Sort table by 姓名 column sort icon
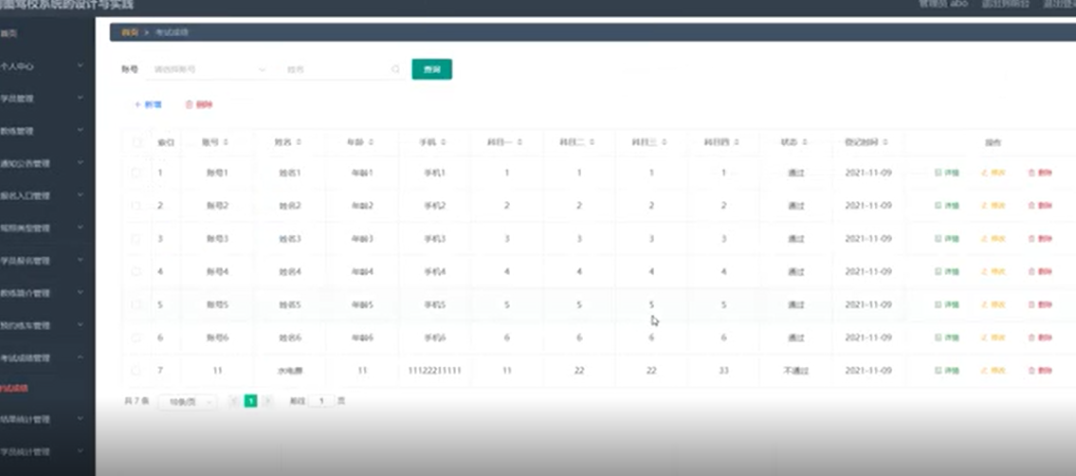 [299, 142]
